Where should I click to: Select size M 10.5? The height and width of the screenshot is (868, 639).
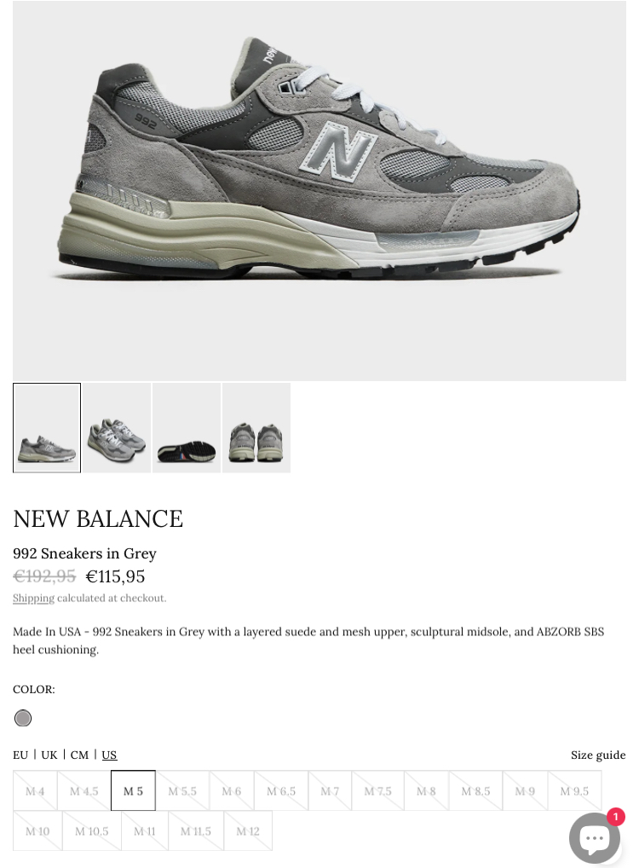tap(92, 831)
